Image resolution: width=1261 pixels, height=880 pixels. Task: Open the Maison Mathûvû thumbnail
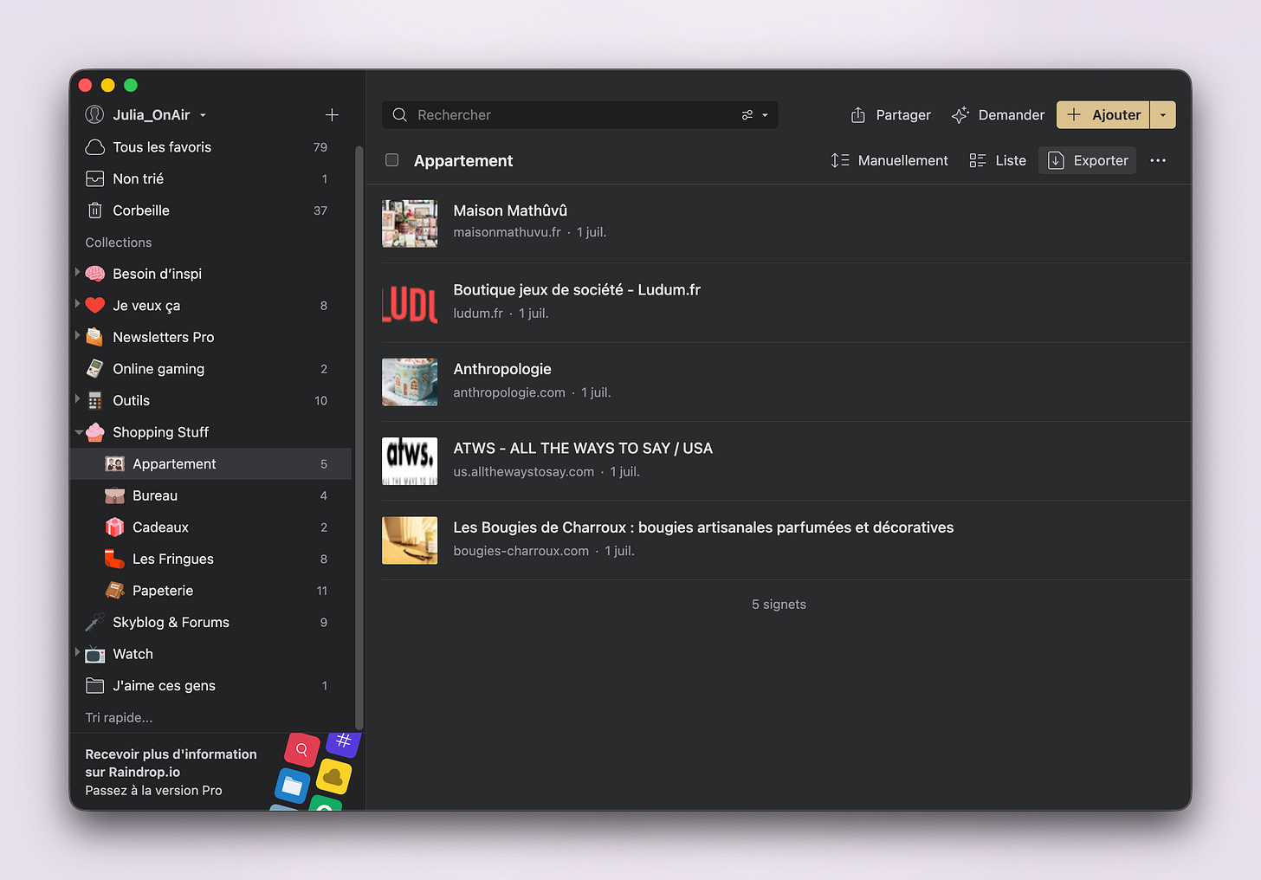pyautogui.click(x=410, y=223)
